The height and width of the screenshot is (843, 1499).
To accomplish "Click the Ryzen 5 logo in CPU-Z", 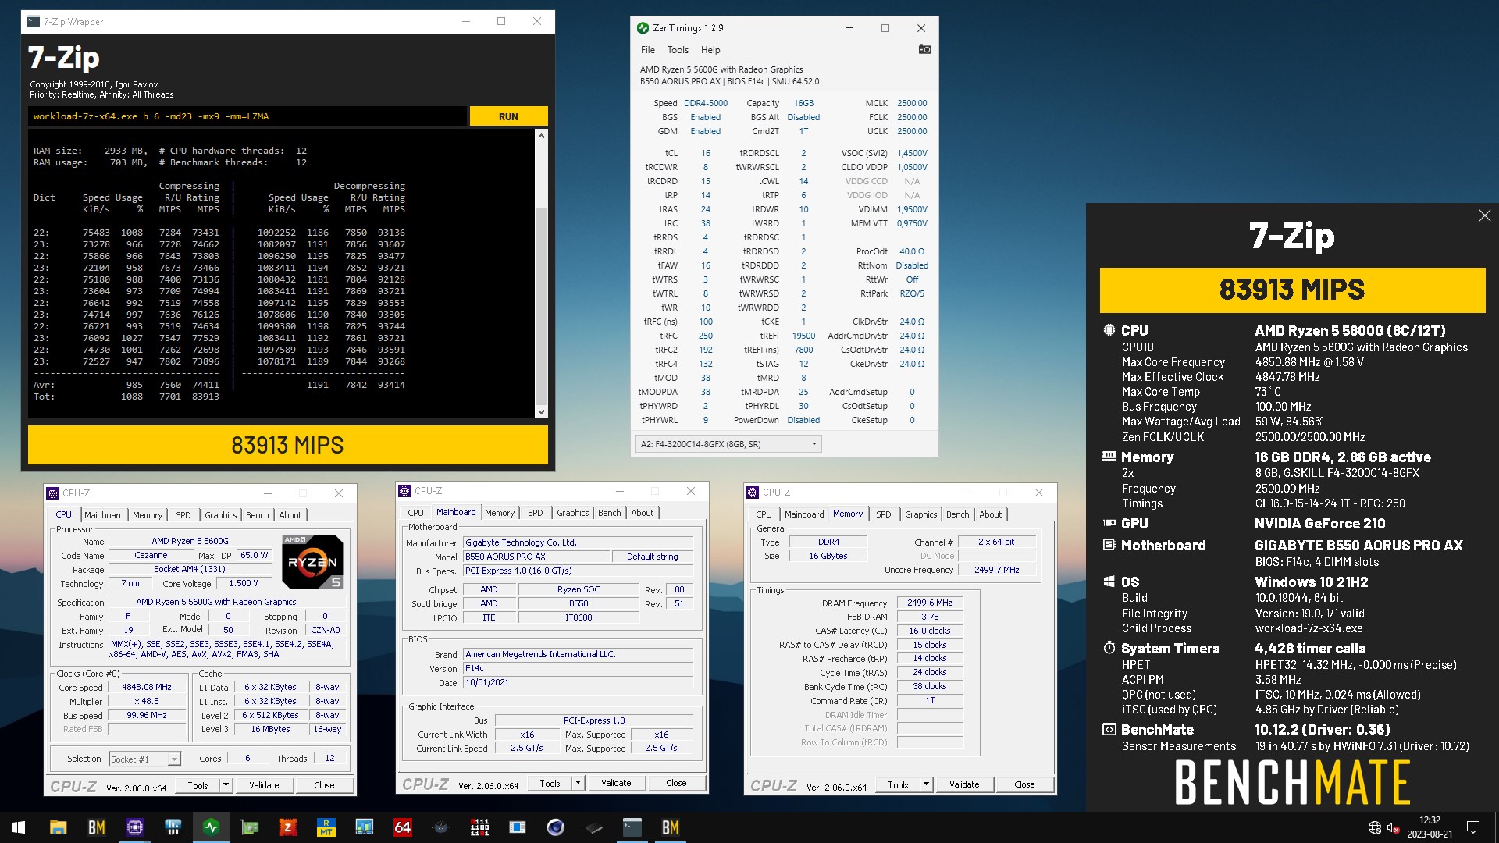I will [x=312, y=562].
